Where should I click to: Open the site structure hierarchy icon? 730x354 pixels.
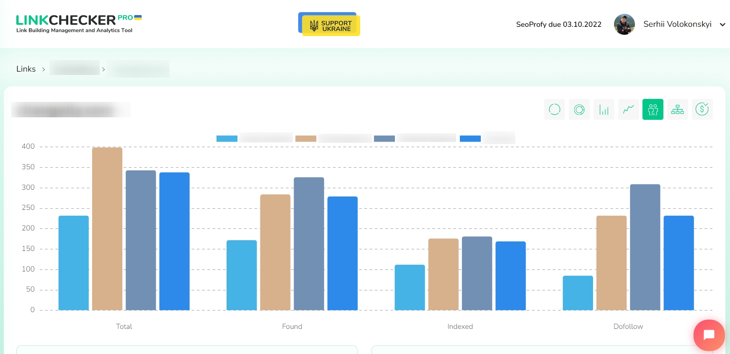click(x=677, y=109)
